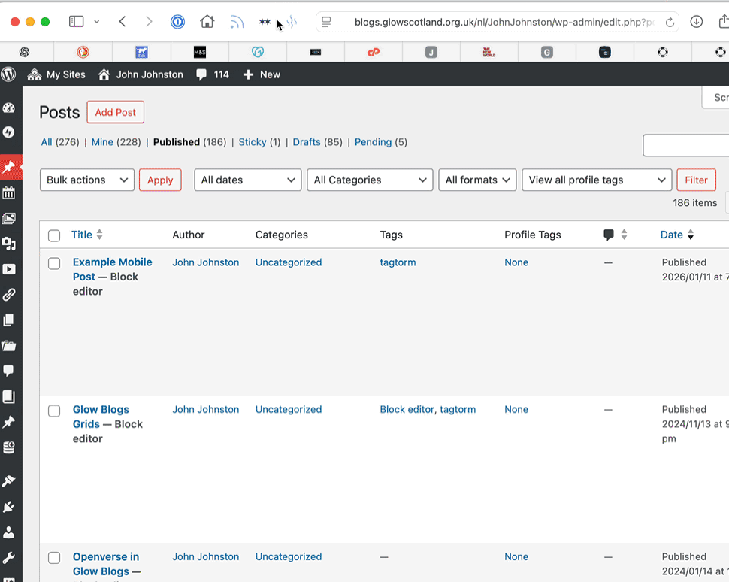Viewport: 729px width, 582px height.
Task: Click the Add Post button
Action: click(x=115, y=112)
